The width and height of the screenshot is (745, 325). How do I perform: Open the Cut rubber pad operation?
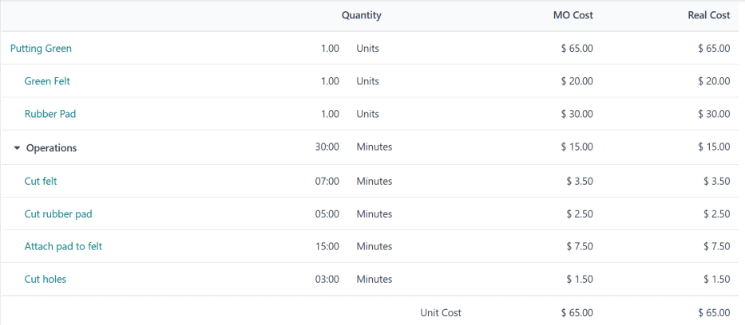(58, 213)
